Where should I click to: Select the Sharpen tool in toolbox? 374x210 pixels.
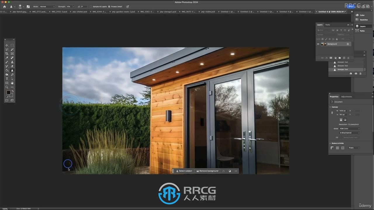coord(12,70)
